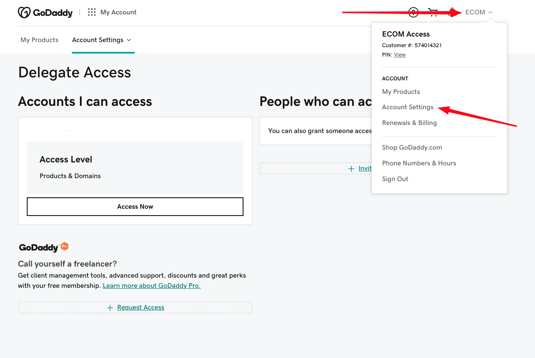Click the help question mark icon
The height and width of the screenshot is (358, 535).
click(x=413, y=12)
